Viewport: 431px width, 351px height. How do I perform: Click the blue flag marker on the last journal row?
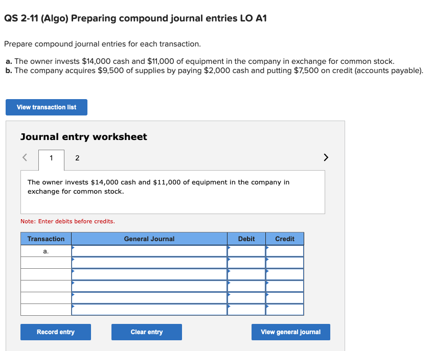coord(74,307)
